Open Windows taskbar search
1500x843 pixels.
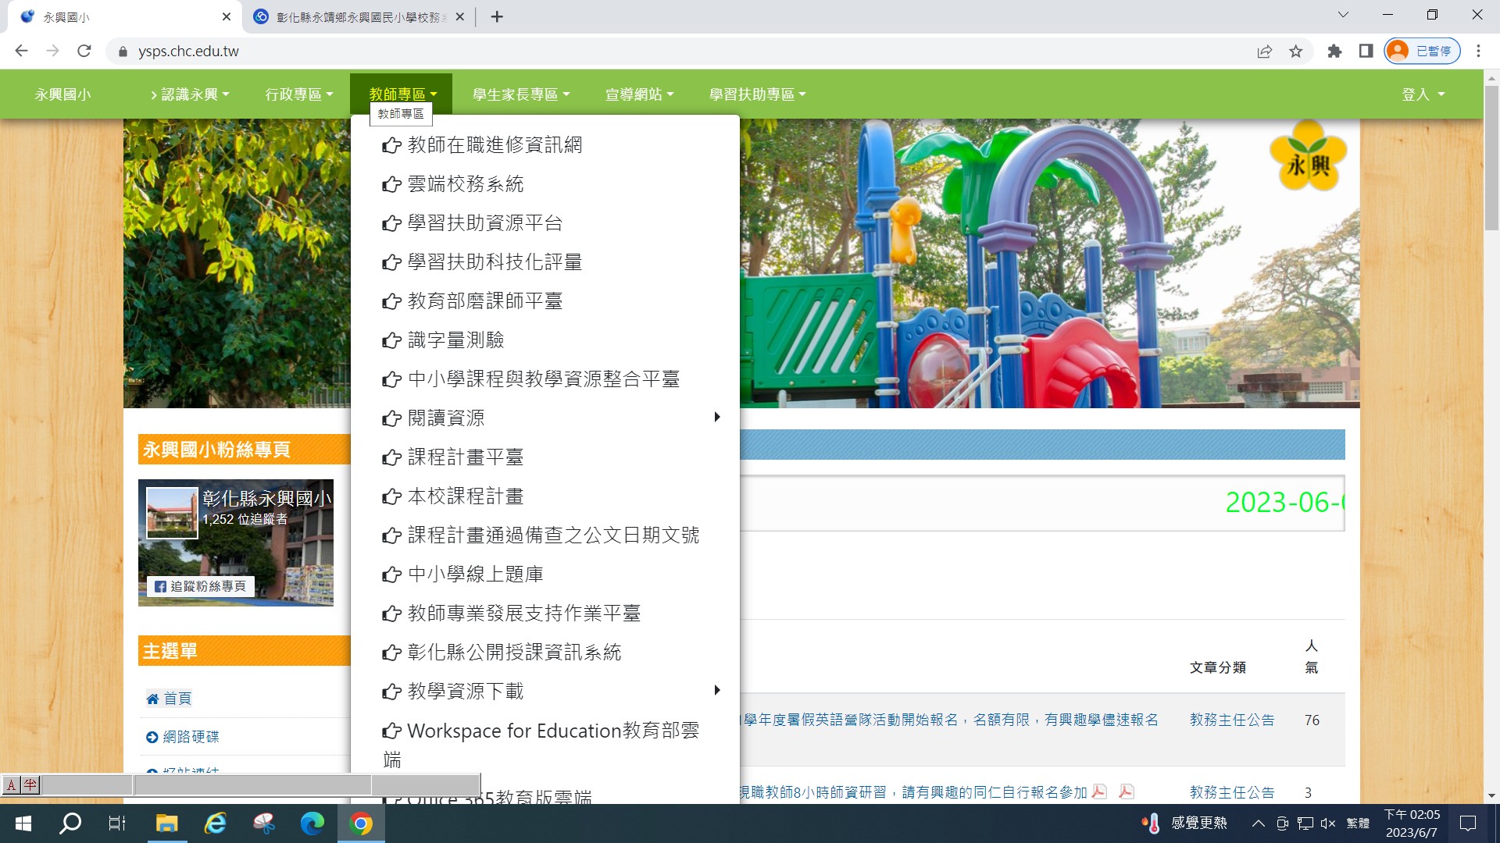click(x=70, y=823)
